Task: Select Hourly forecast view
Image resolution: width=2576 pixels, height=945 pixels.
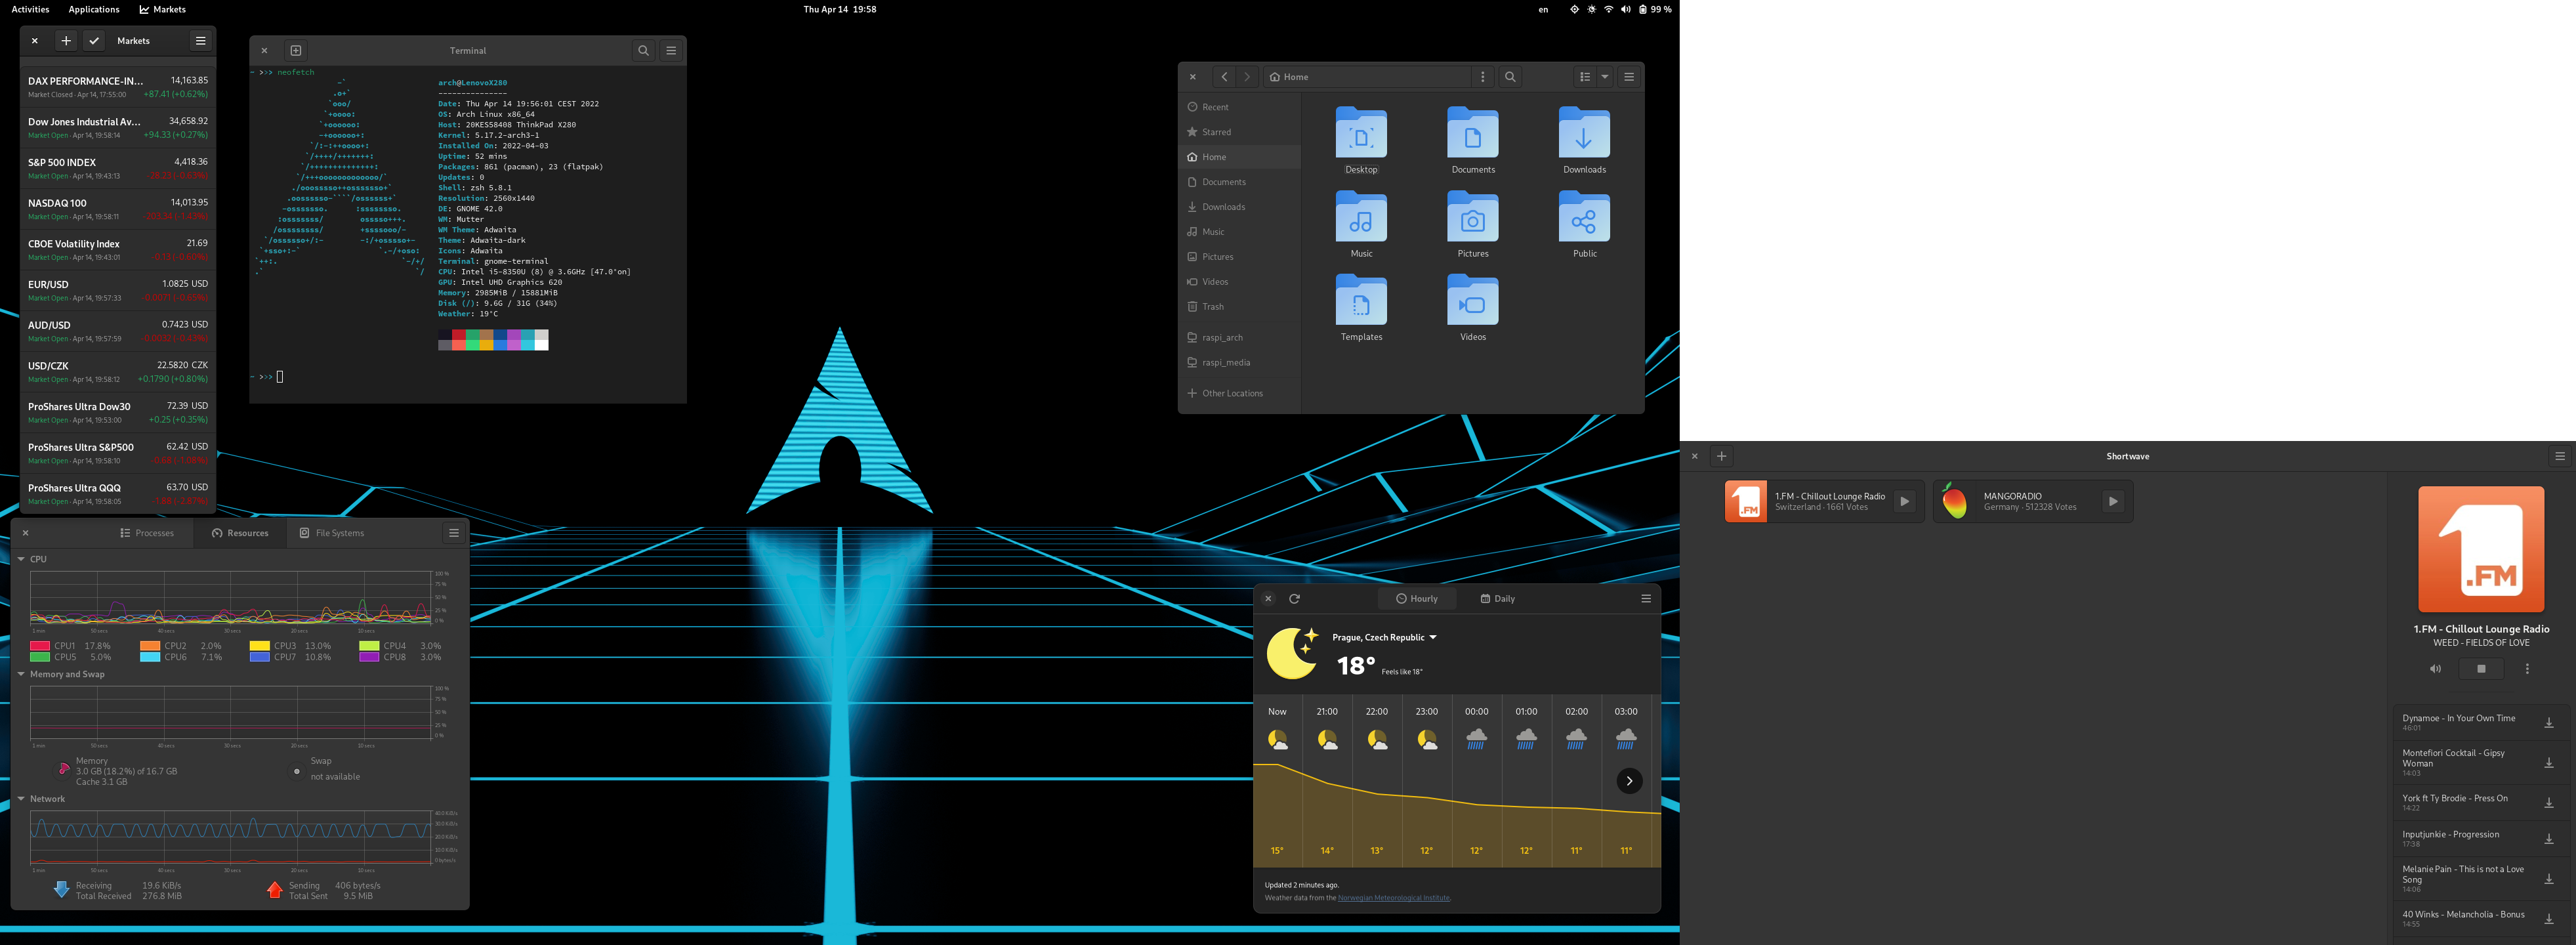Action: point(1416,599)
